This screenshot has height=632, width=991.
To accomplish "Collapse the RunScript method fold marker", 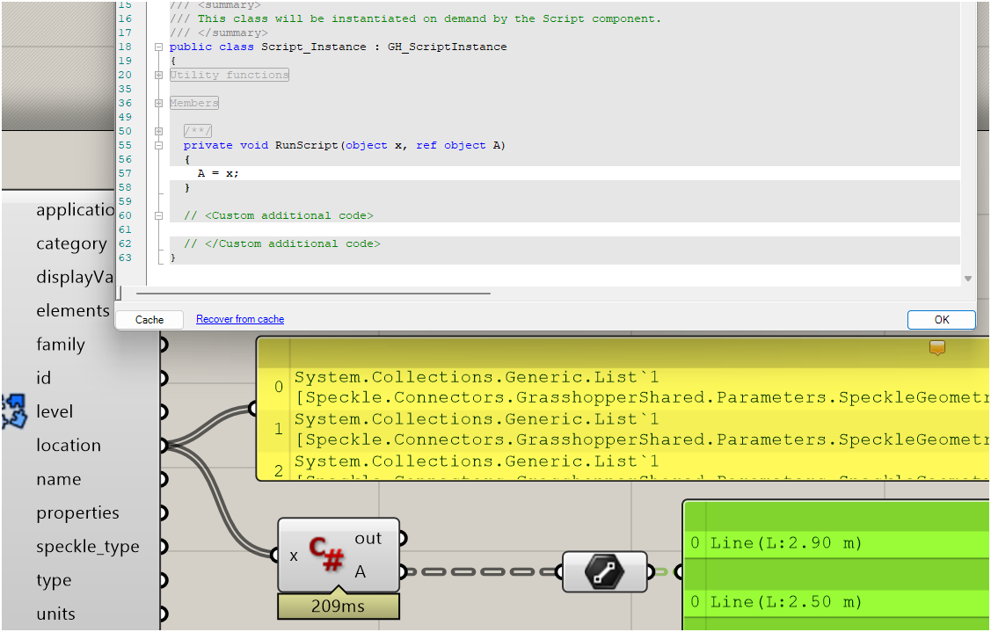I will [x=158, y=145].
